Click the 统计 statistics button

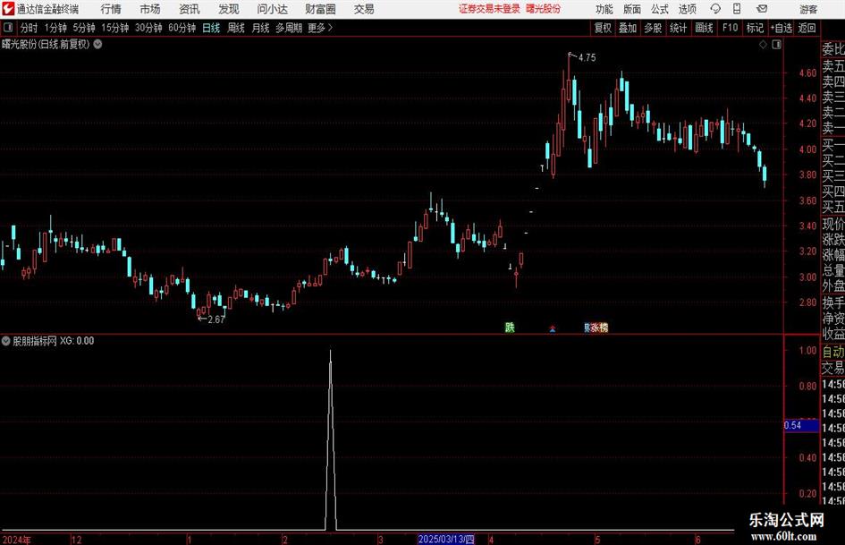[x=678, y=28]
